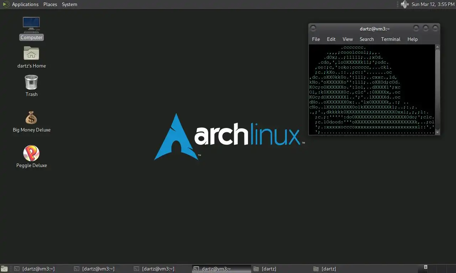The height and width of the screenshot is (273, 456).
Task: Open the clock showing Sun Mar 12
Action: click(433, 4)
